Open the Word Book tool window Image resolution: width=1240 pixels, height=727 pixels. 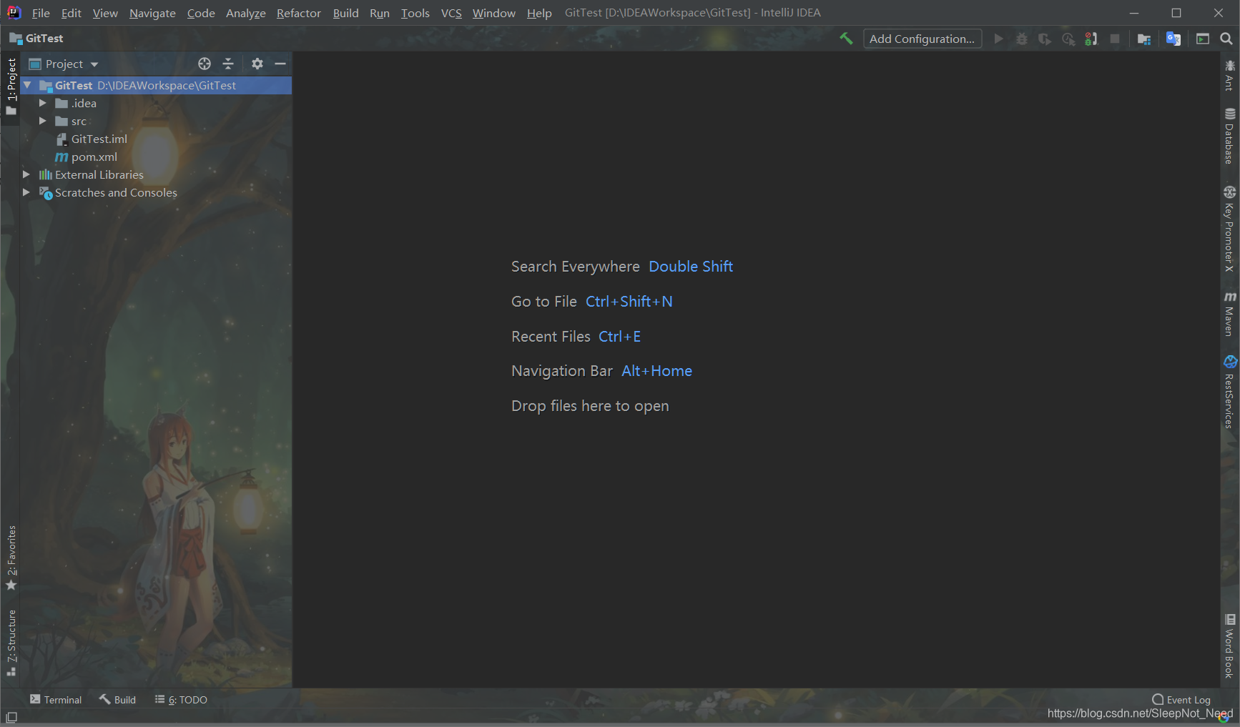[x=1229, y=646]
